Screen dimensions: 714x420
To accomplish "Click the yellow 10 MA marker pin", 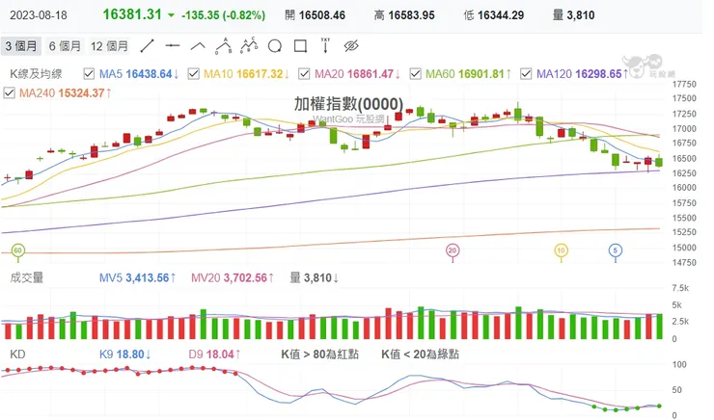I will tap(561, 252).
